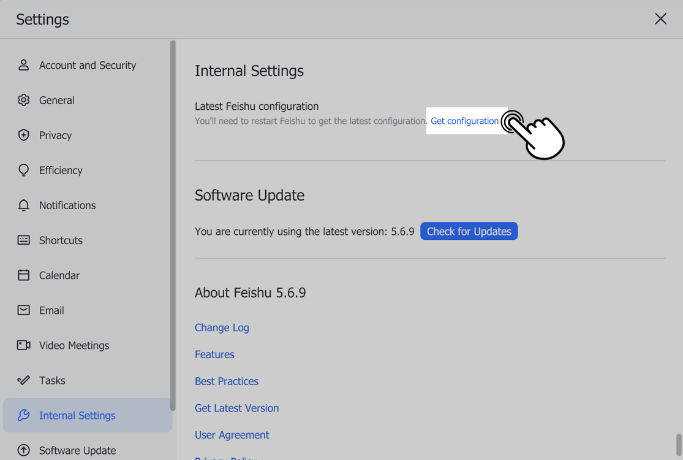The image size is (683, 460).
Task: Switch to the General settings section
Action: 56,100
